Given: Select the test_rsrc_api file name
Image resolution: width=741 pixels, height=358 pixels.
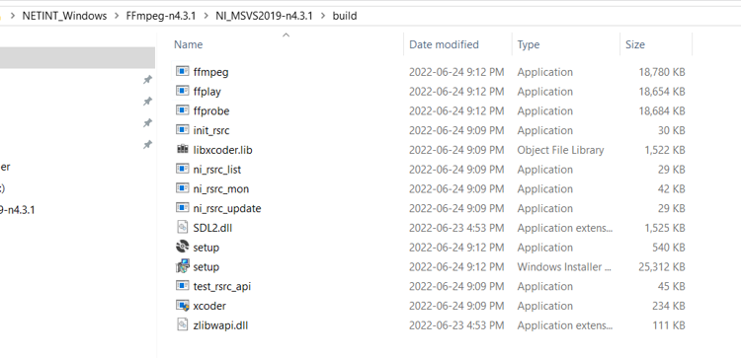Looking at the screenshot, I should 222,286.
